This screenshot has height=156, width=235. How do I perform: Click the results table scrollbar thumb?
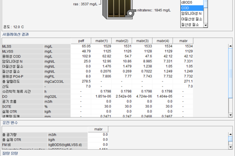point(230,73)
